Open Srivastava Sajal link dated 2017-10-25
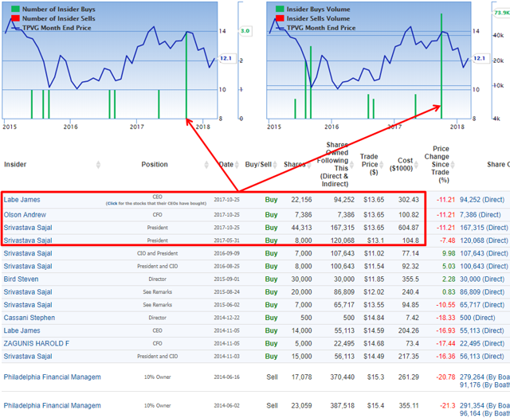The width and height of the screenshot is (510, 418). click(28, 228)
